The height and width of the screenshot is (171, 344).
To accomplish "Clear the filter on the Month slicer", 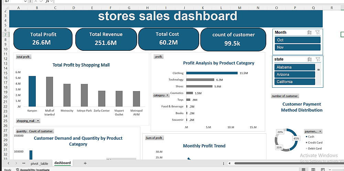I will click(318, 32).
